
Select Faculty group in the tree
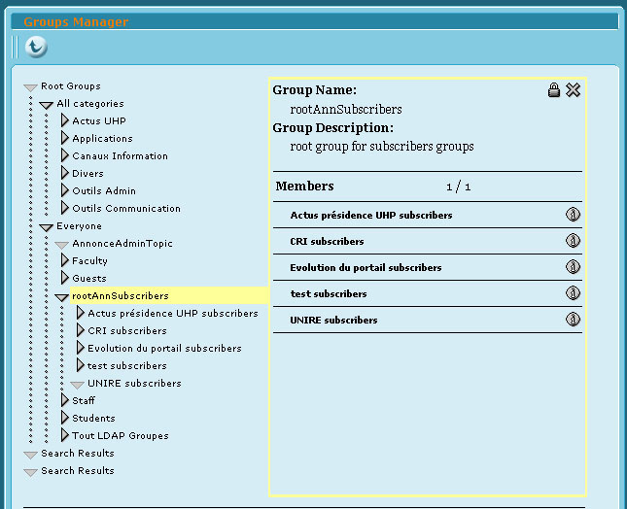(x=89, y=261)
